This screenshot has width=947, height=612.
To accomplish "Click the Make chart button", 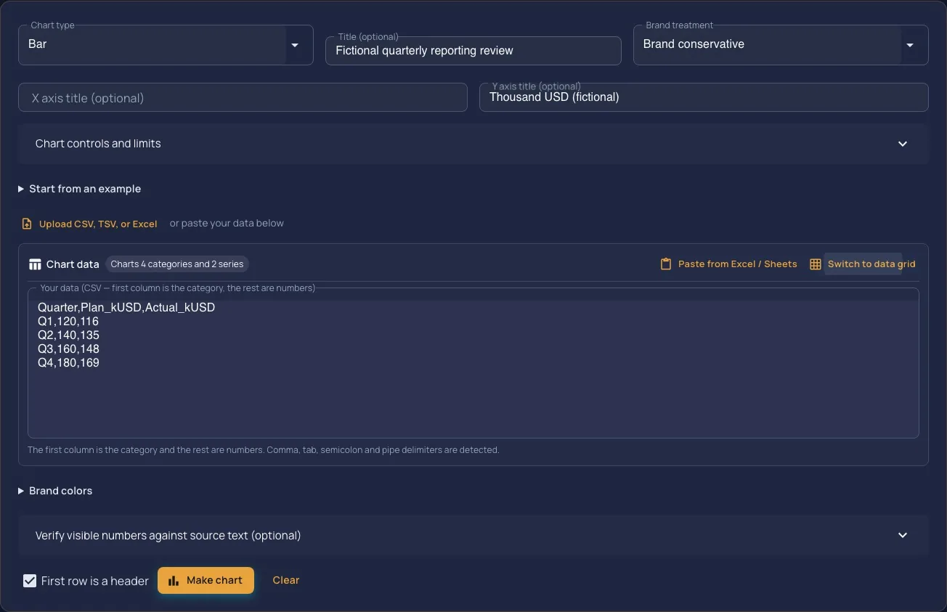I will click(x=206, y=581).
